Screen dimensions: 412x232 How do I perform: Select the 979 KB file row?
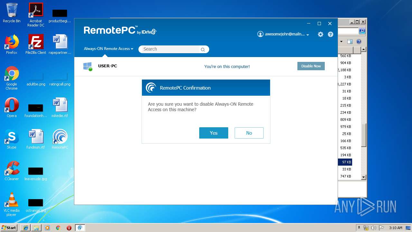pyautogui.click(x=346, y=127)
